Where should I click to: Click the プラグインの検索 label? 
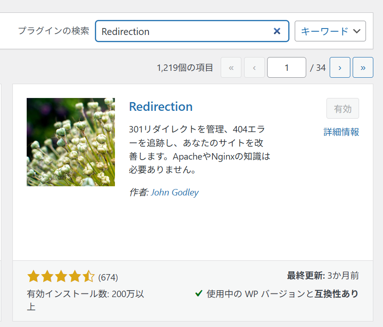pyautogui.click(x=53, y=31)
